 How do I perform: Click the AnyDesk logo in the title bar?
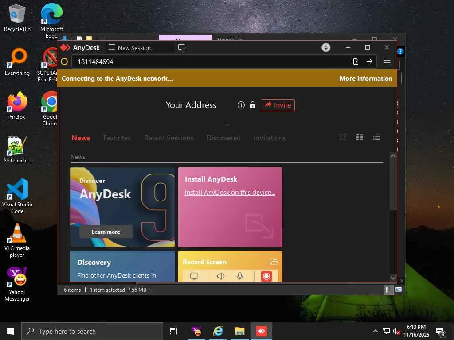tap(65, 48)
